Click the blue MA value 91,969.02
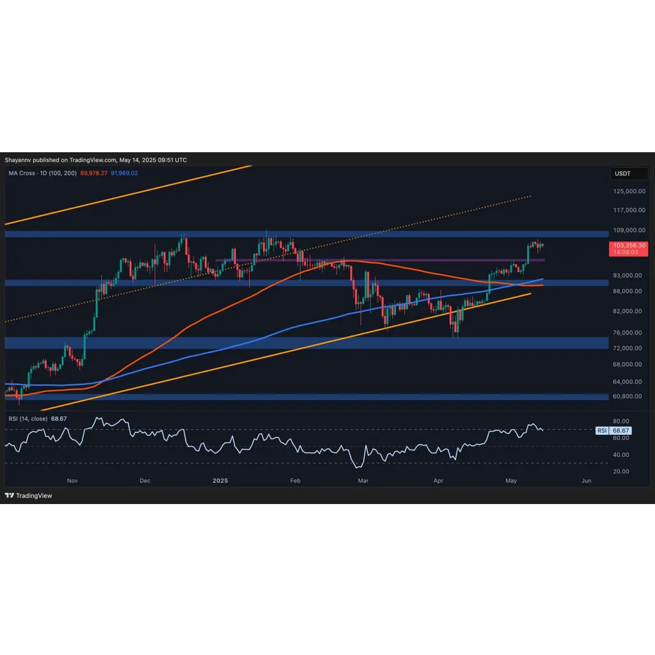 124,173
